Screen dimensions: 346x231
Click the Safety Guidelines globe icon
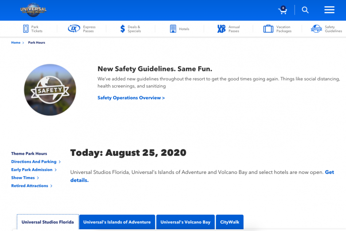[x=316, y=29]
